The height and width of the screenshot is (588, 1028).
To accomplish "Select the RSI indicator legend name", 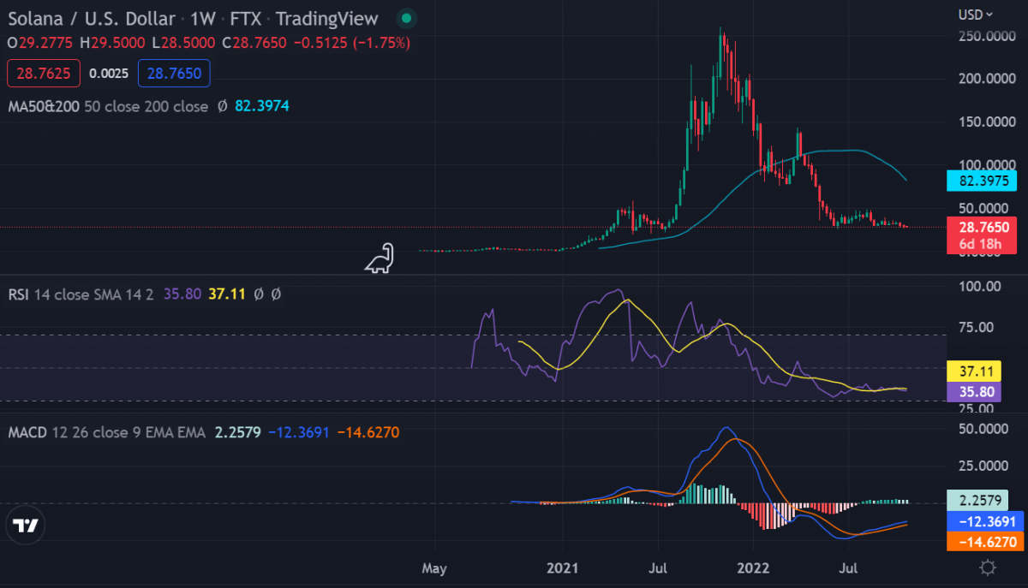I will tap(18, 294).
